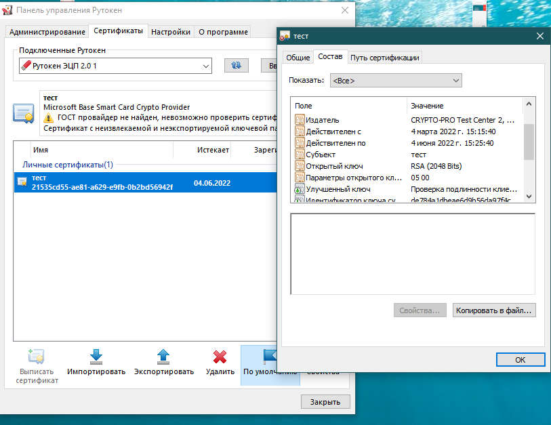Close the Панель управления Рутокен window
This screenshot has height=425, width=551.
[x=345, y=10]
